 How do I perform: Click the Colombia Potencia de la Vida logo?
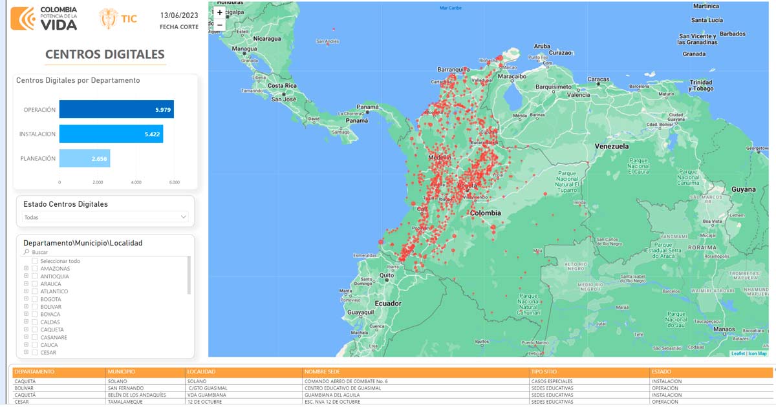coord(44,19)
